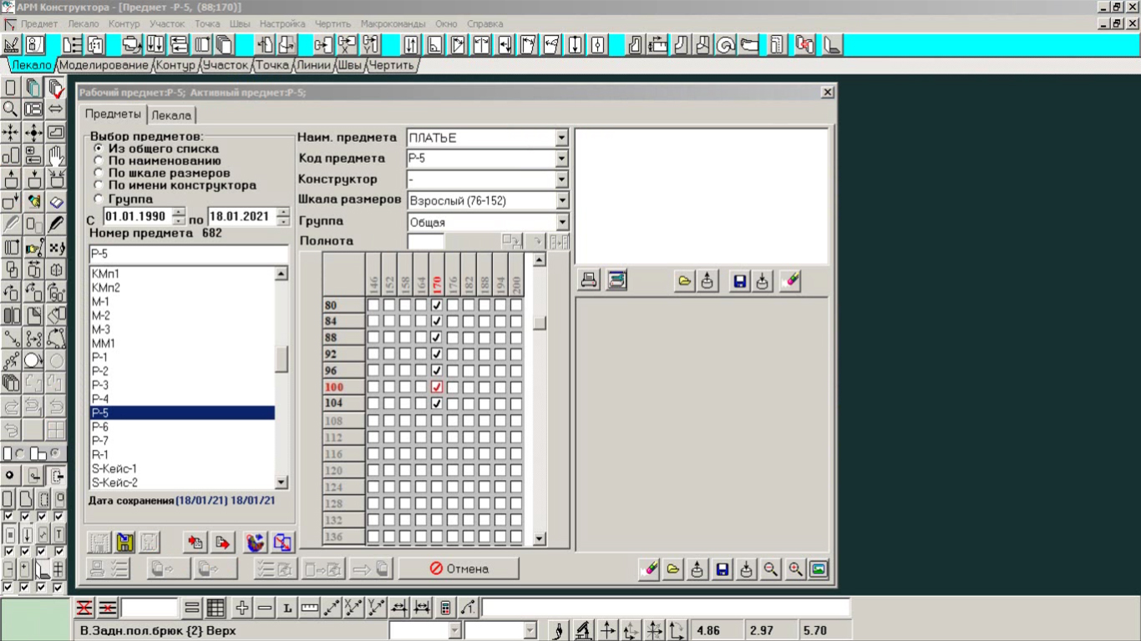Viewport: 1141px width, 641px height.
Task: Click the 'Полнота' input field
Action: (426, 241)
